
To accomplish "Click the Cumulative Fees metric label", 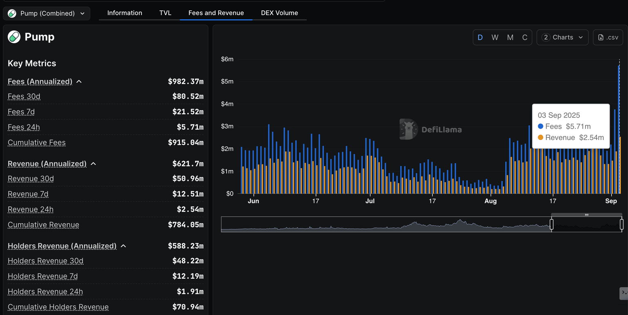I will coord(37,143).
